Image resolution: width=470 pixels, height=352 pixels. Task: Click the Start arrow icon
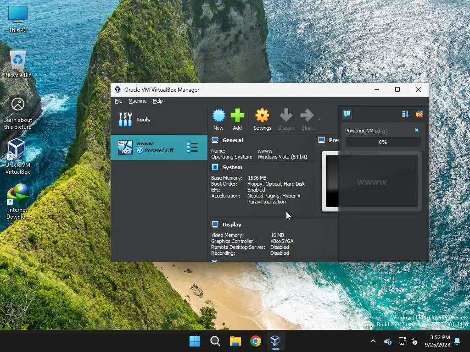point(307,115)
